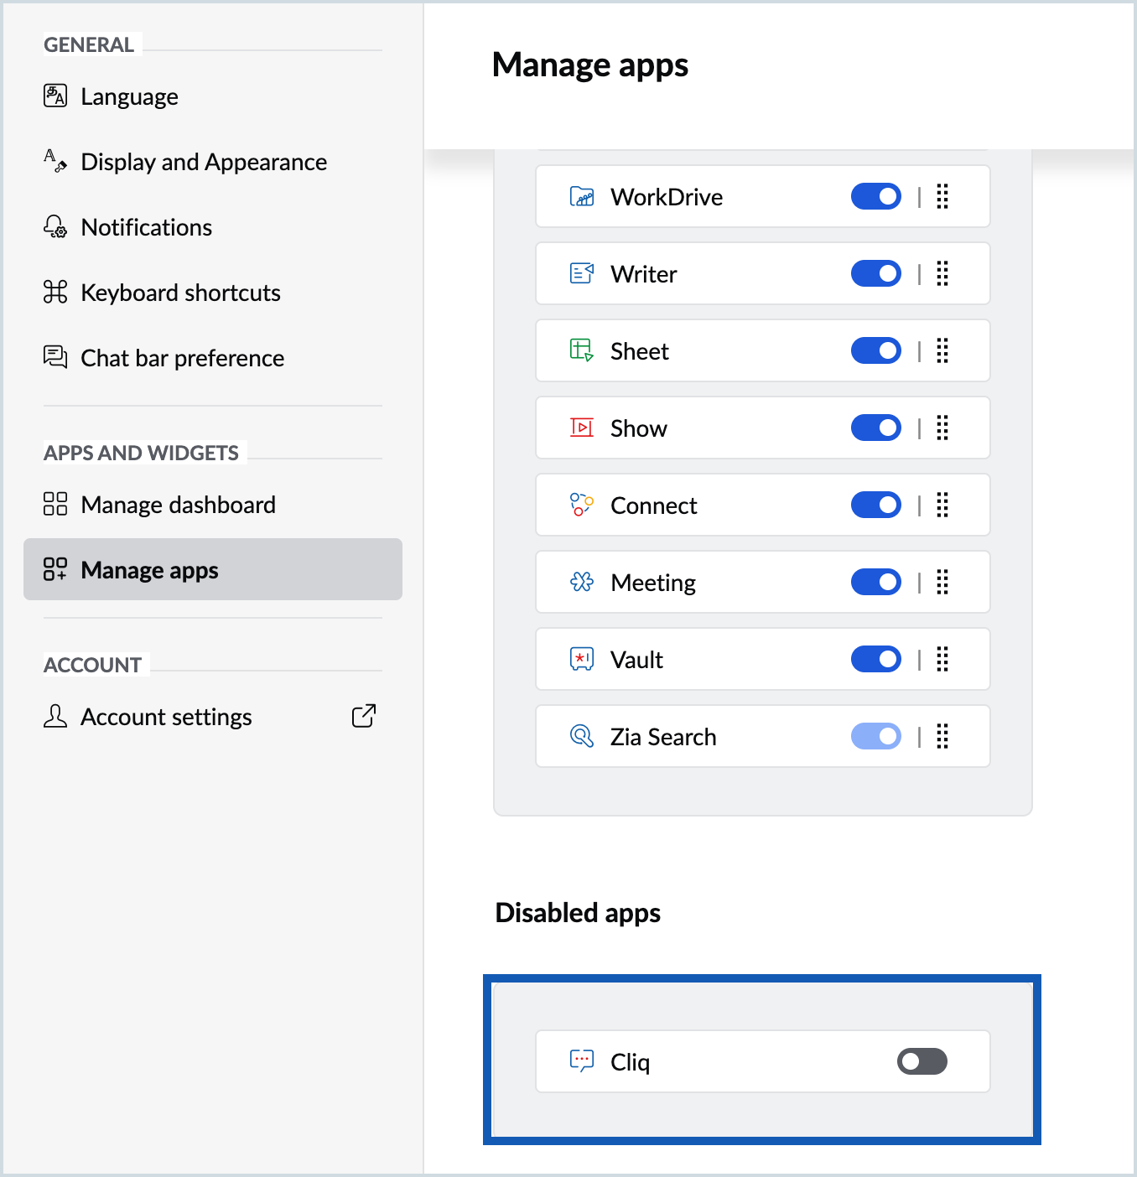Grab the Zia Search reorder handle
The image size is (1137, 1177).
942,736
